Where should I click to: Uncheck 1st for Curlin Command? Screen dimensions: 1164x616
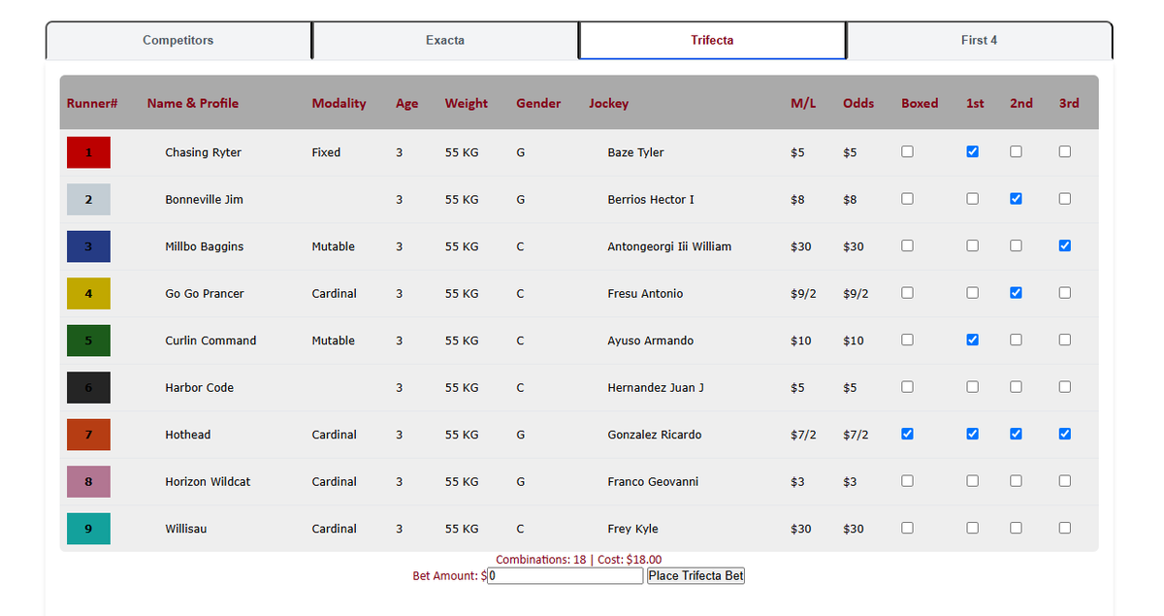click(973, 340)
